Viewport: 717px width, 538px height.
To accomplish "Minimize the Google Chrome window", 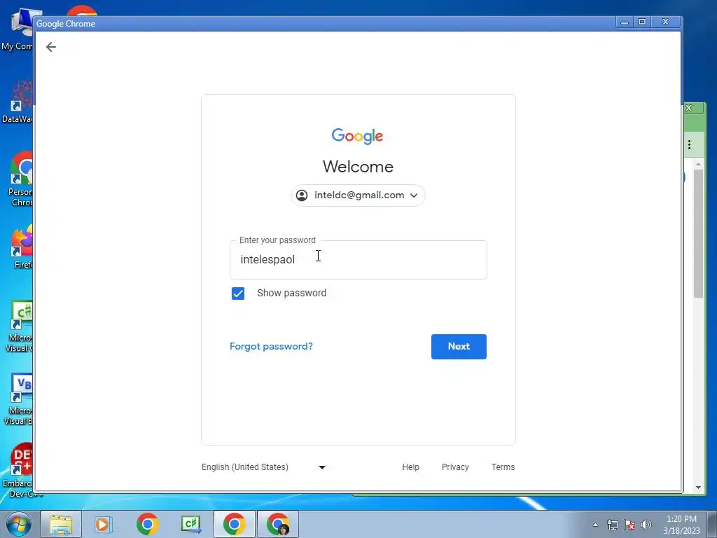I will (624, 22).
